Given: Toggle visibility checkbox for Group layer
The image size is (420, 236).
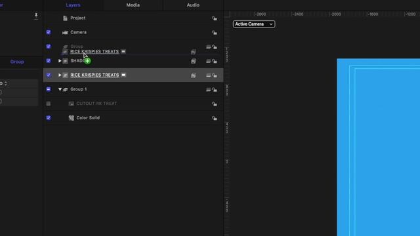Looking at the screenshot, I should [49, 47].
